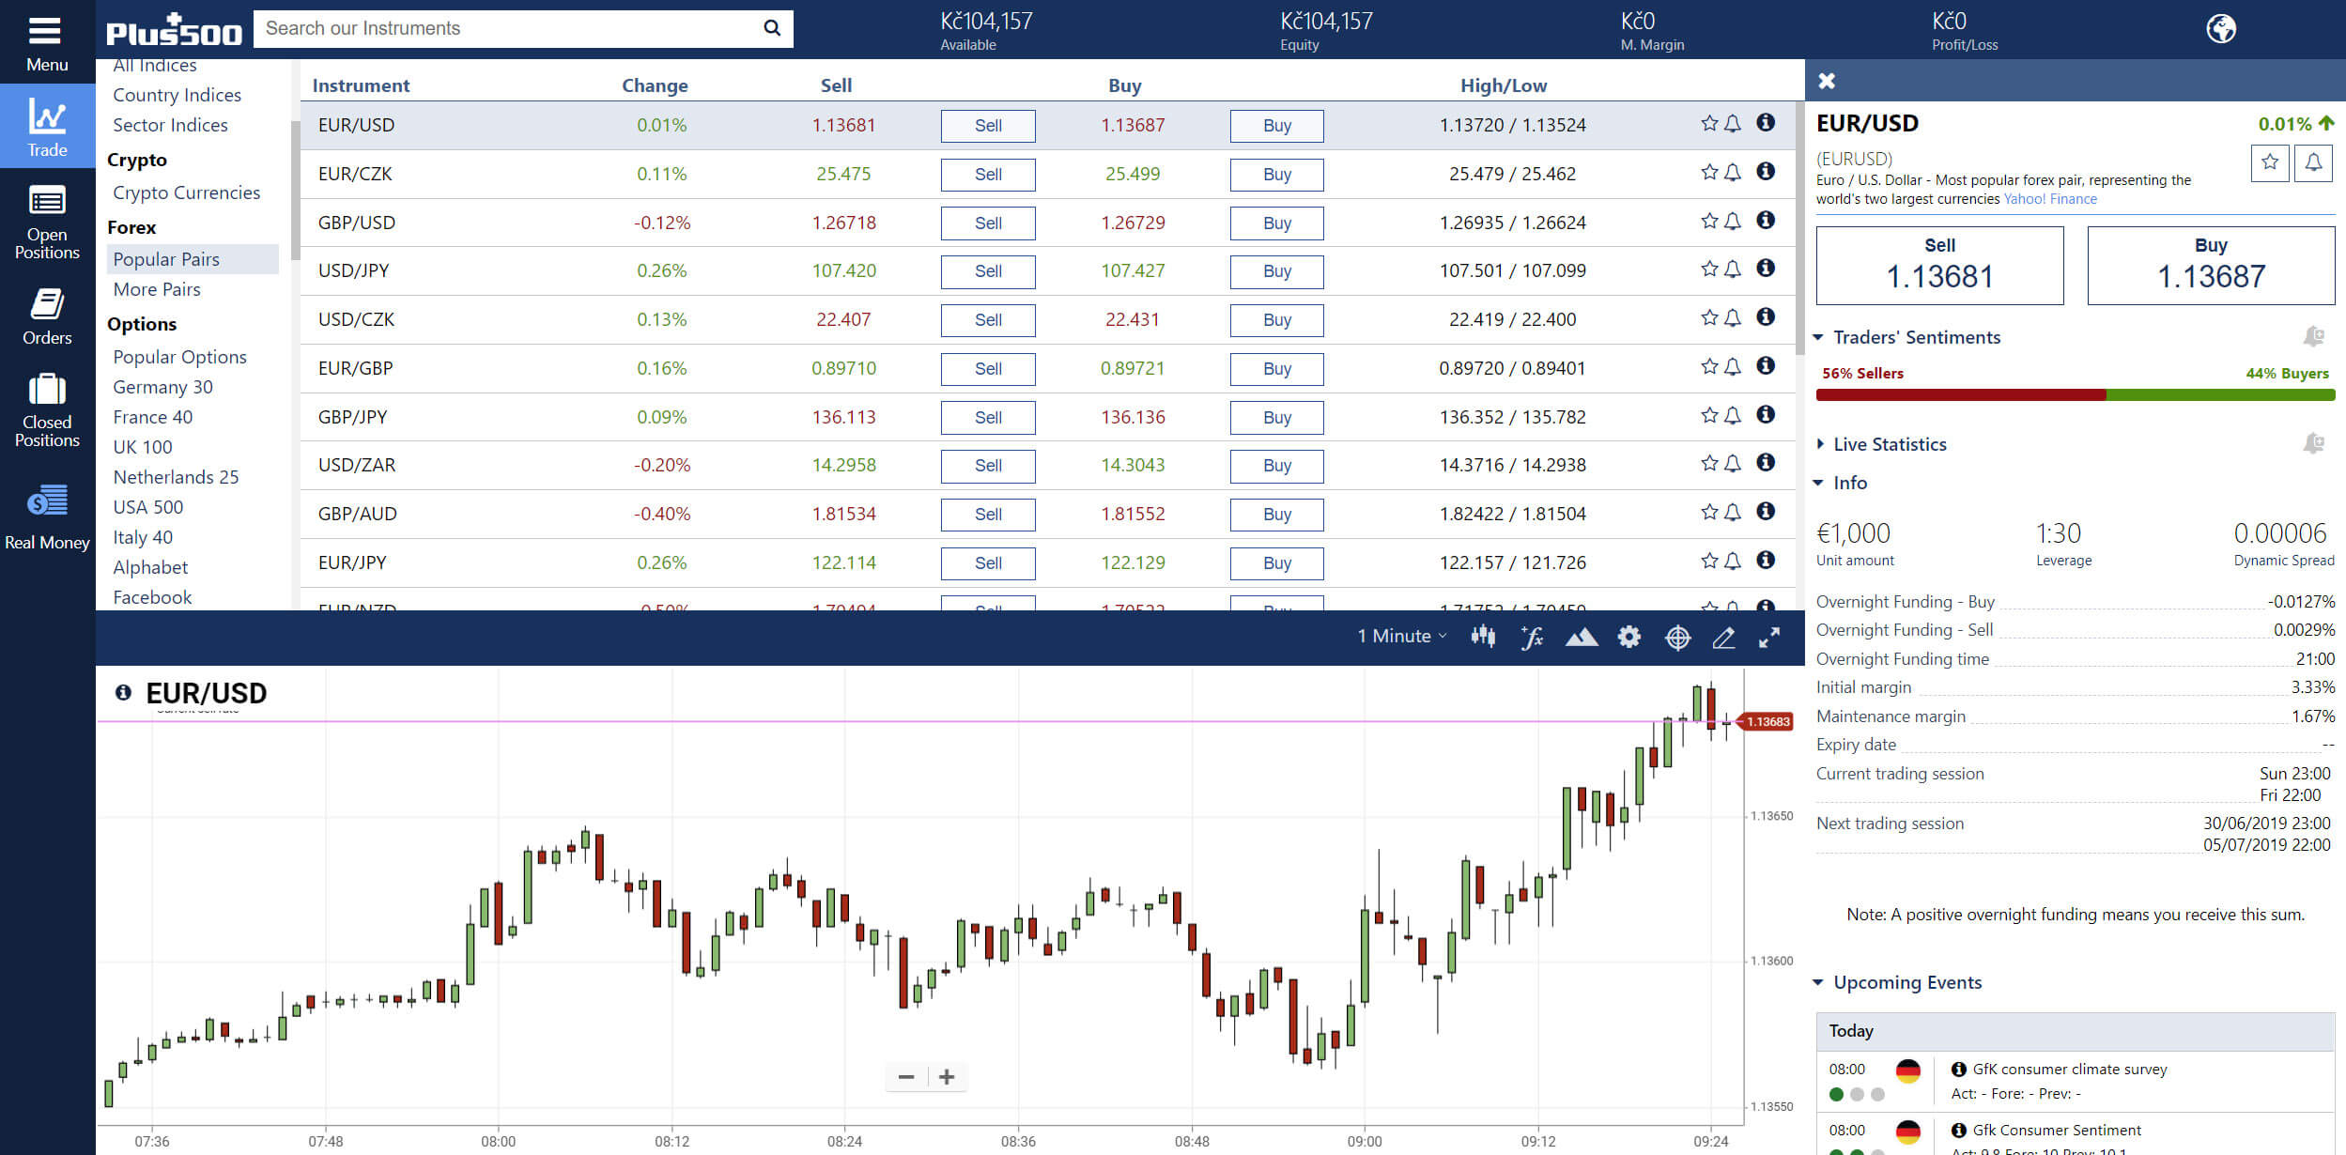The image size is (2346, 1155).
Task: Click Sell button for USD/JPY row
Action: [x=988, y=271]
